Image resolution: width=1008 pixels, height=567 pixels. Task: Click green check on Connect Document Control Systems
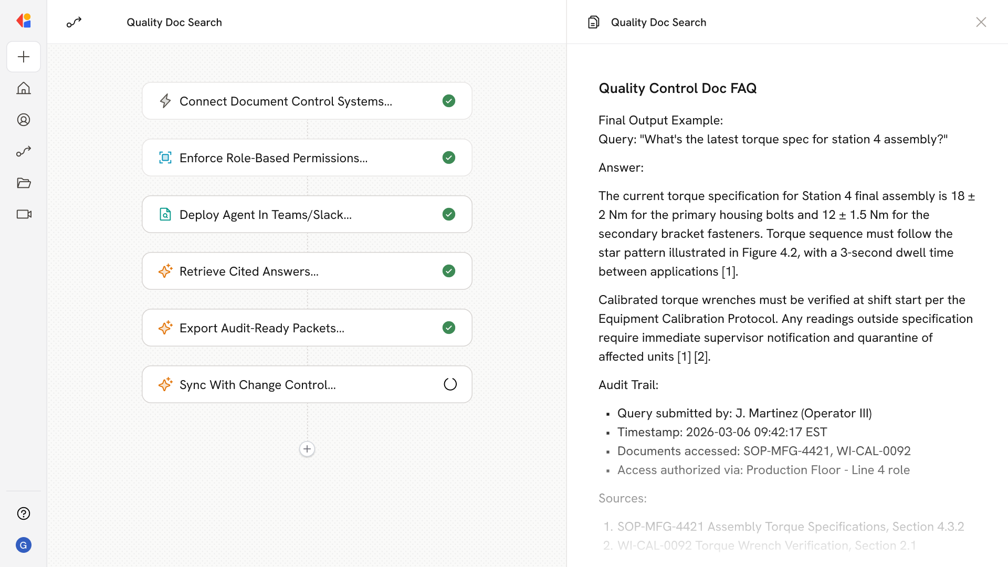pyautogui.click(x=448, y=101)
